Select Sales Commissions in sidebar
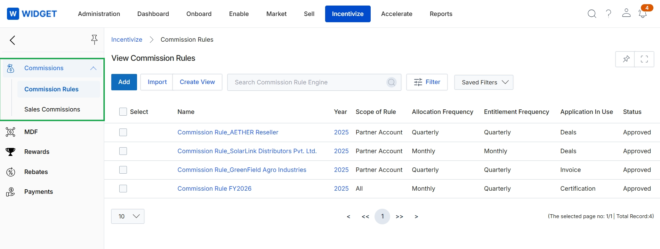This screenshot has width=660, height=249. coord(52,109)
